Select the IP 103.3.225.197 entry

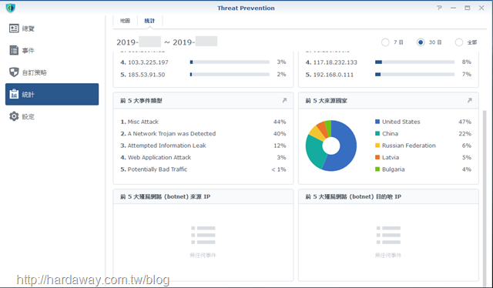(148, 62)
